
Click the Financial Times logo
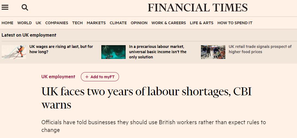[198, 8]
